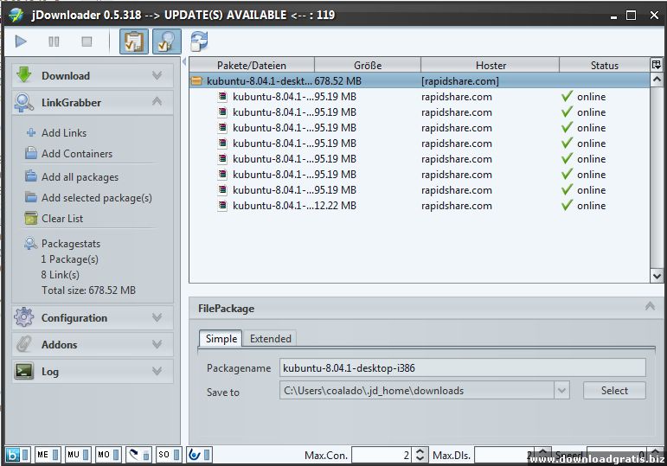Sort by the Größe column header
This screenshot has width=667, height=466.
click(368, 65)
